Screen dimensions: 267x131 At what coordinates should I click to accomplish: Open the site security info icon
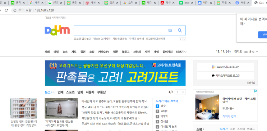15,10
